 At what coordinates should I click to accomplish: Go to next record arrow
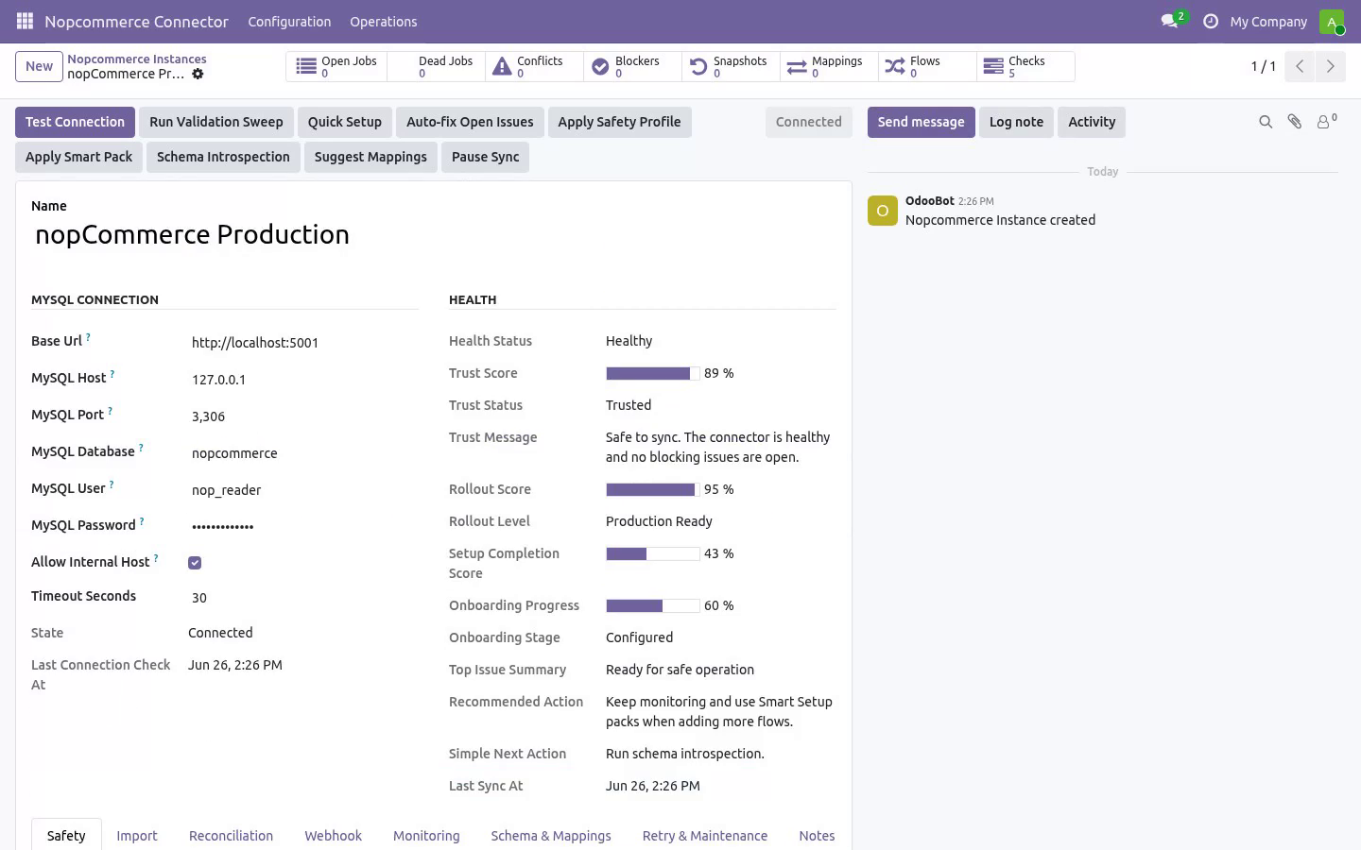click(1330, 66)
